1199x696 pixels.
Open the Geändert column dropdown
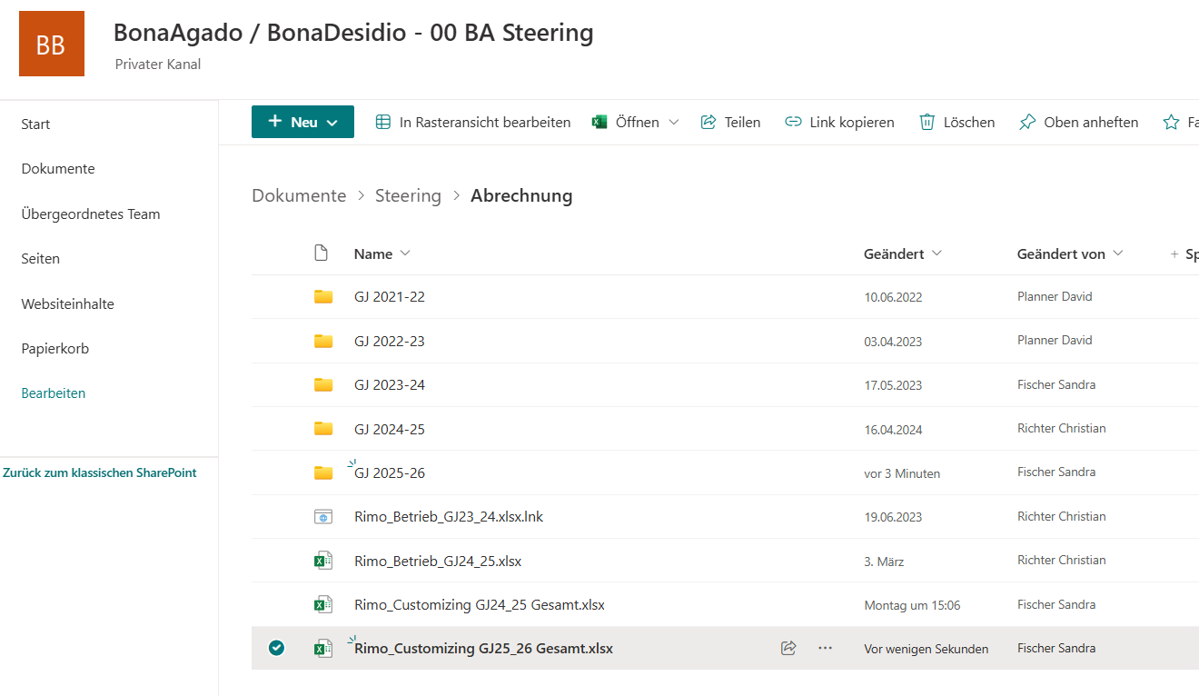(x=936, y=254)
